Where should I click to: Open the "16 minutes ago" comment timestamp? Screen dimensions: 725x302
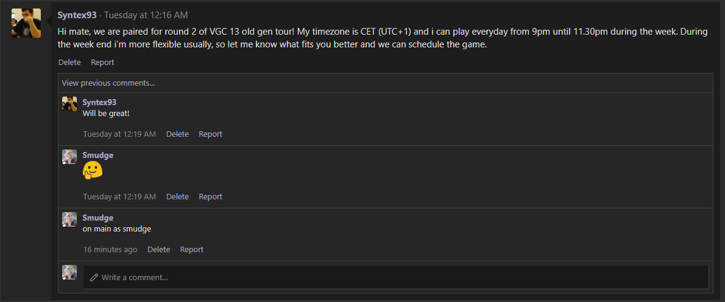(x=110, y=249)
